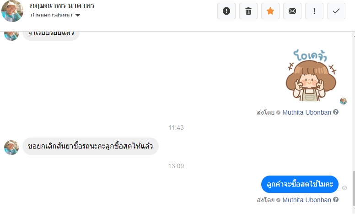The width and height of the screenshot is (355, 215).
Task: Select the grey ขอยกเลิกสัญญาซื้อรถ message bubble
Action: [91, 146]
